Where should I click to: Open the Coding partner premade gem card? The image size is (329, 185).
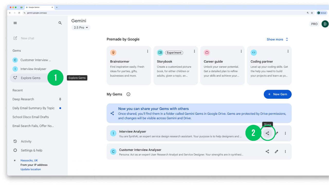click(x=269, y=66)
